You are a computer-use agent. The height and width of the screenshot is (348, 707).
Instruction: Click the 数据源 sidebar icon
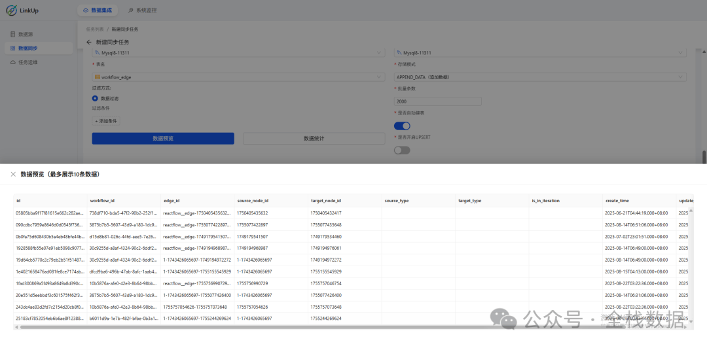pyautogui.click(x=13, y=33)
